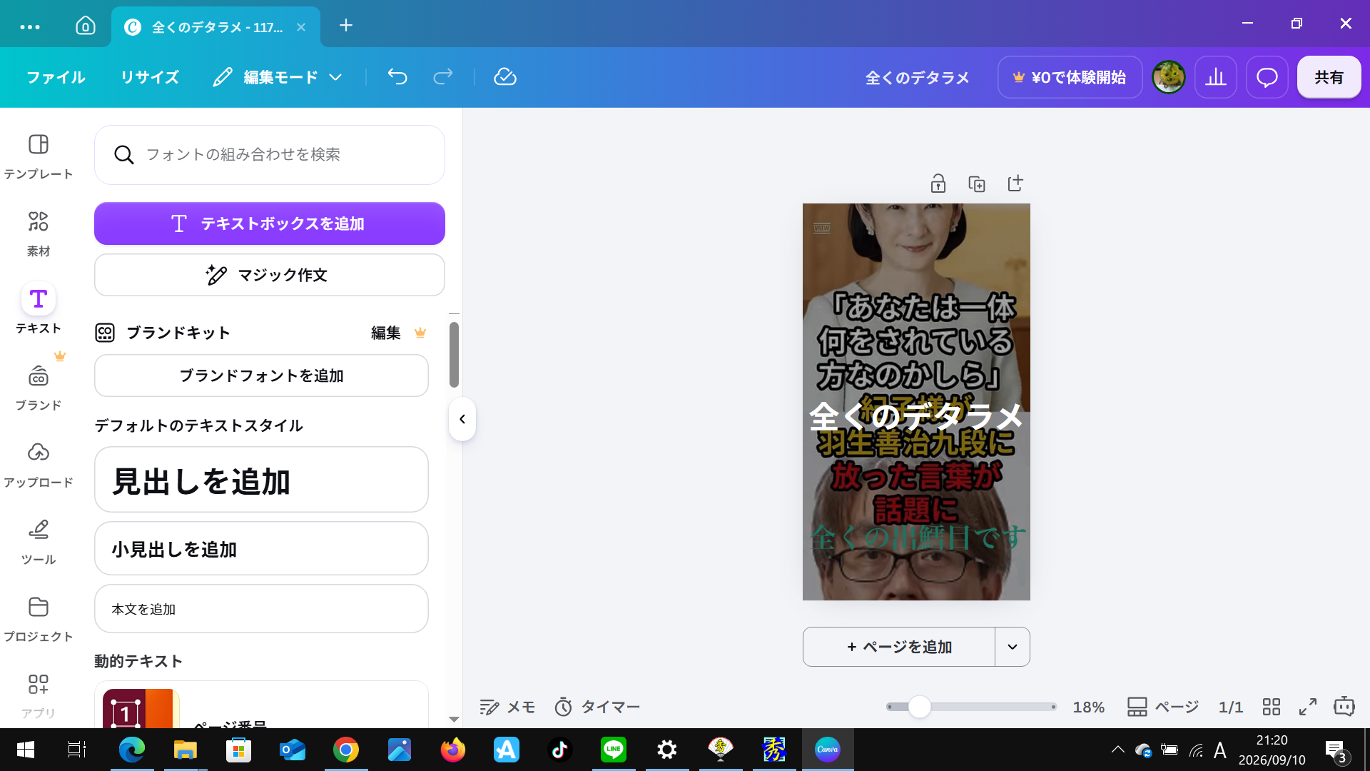Click the 共有 share button
The image size is (1370, 771).
coord(1329,77)
